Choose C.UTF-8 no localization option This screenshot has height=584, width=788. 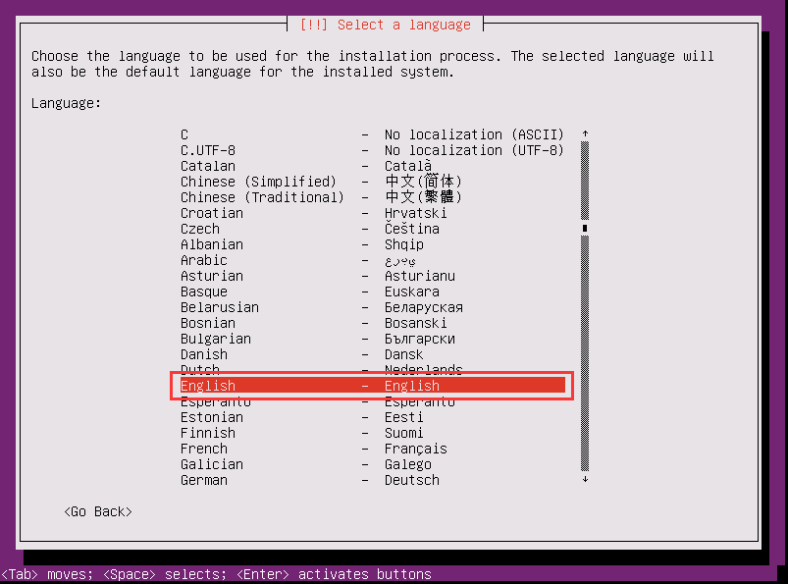[372, 150]
